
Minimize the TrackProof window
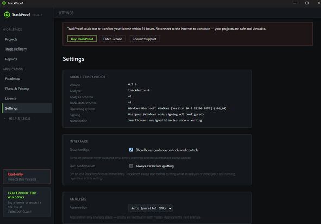[294, 3]
